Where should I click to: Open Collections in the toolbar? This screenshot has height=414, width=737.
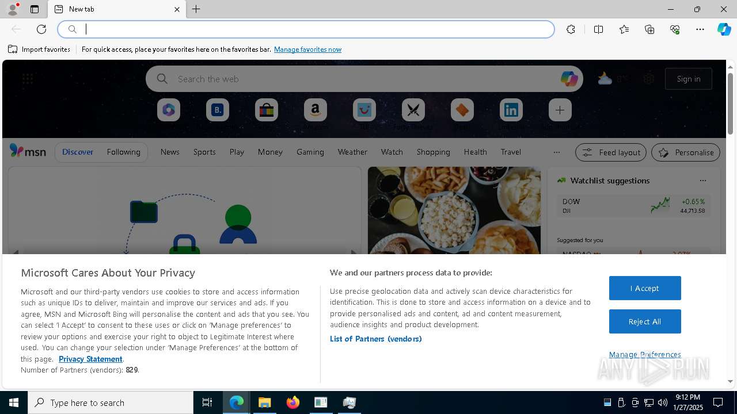(649, 29)
